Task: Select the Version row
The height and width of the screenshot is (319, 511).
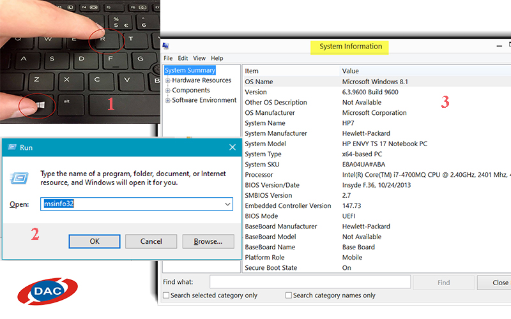Action: tap(377, 92)
